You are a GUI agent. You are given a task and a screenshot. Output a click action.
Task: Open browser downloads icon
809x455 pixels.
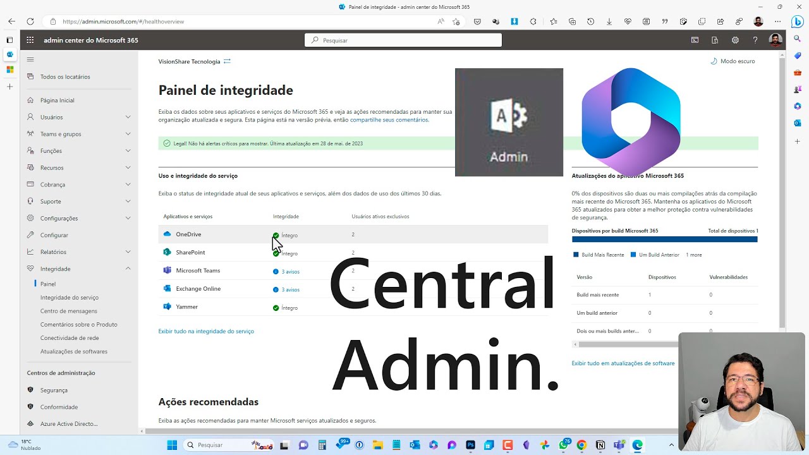tap(609, 21)
